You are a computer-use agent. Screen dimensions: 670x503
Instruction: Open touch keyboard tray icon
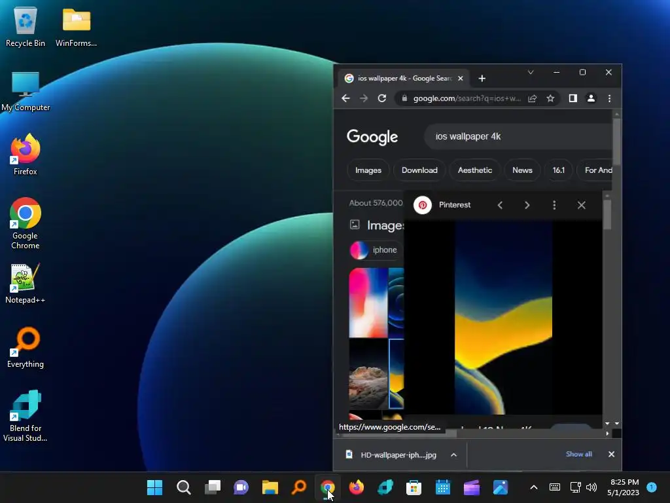(x=555, y=487)
